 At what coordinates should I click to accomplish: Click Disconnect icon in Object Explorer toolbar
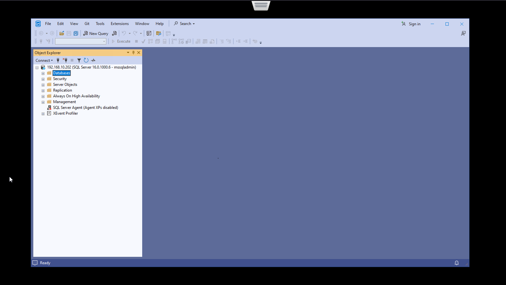(x=65, y=60)
